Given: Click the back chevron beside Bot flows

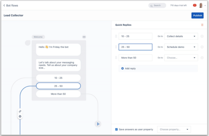Looking at the screenshot, I should (4, 6).
